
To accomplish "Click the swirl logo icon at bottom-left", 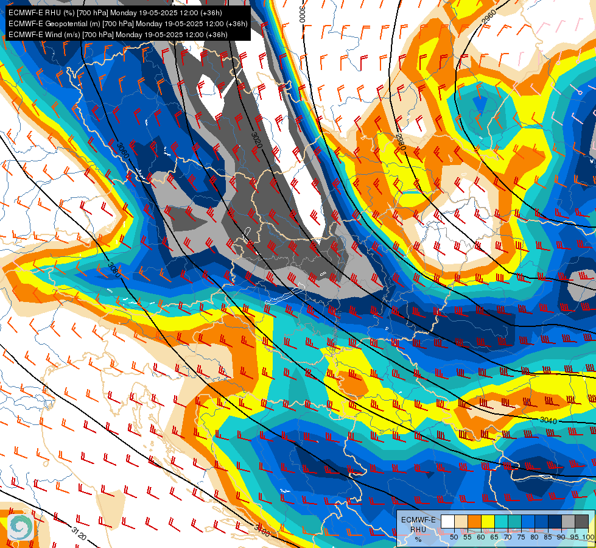I will [x=20, y=527].
